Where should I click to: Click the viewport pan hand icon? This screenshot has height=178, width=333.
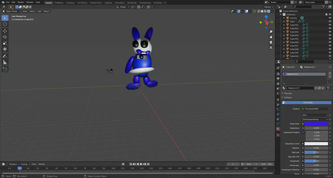pyautogui.click(x=271, y=37)
